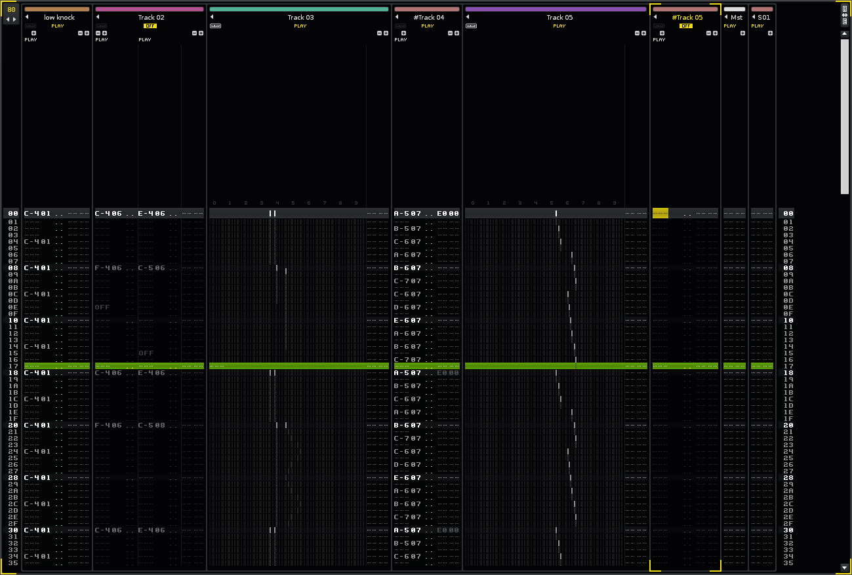Add an effect column to #Track 04
852x575 pixels.
[x=456, y=33]
